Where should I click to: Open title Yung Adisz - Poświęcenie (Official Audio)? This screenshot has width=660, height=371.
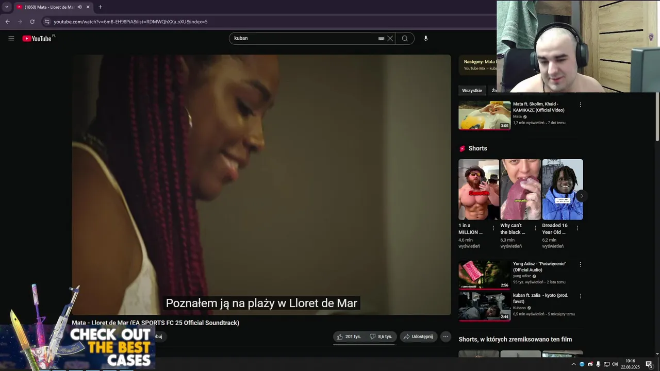(539, 266)
